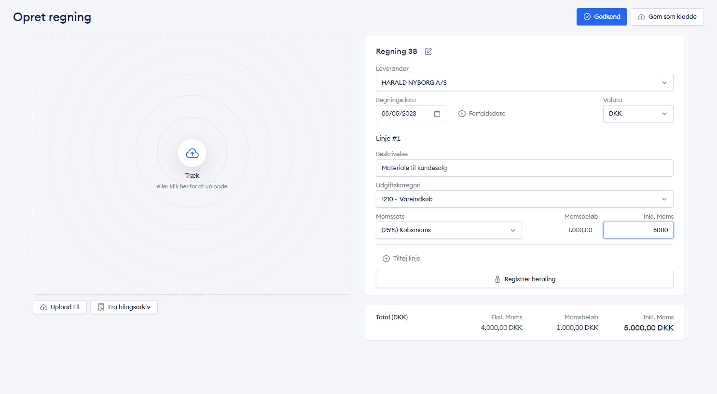
Task: Click the Beskrivelse field with Materiale til kundesalg
Action: click(524, 168)
